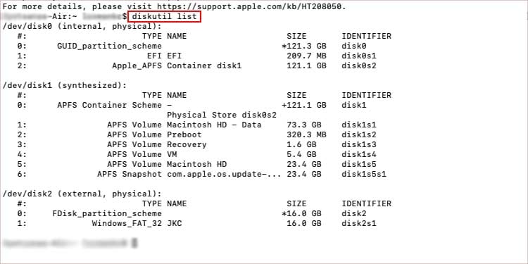Click the VM volume's disk1s4 identifier
Image resolution: width=528 pixels, height=264 pixels.
(359, 155)
